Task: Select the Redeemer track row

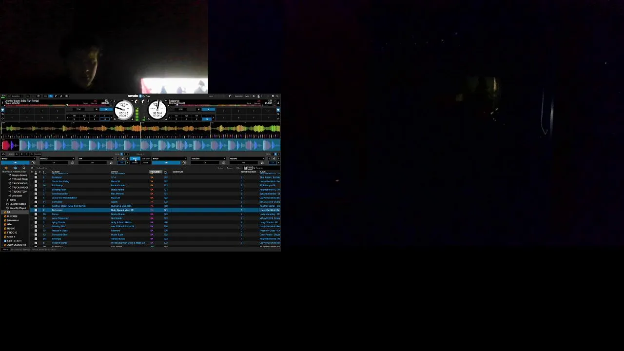Action: [155, 210]
